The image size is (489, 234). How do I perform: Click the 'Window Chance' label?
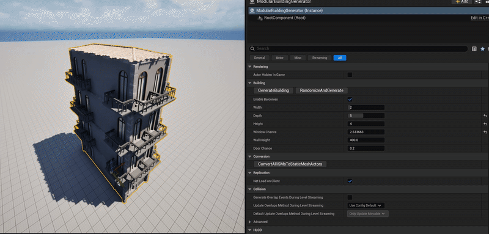click(x=265, y=132)
